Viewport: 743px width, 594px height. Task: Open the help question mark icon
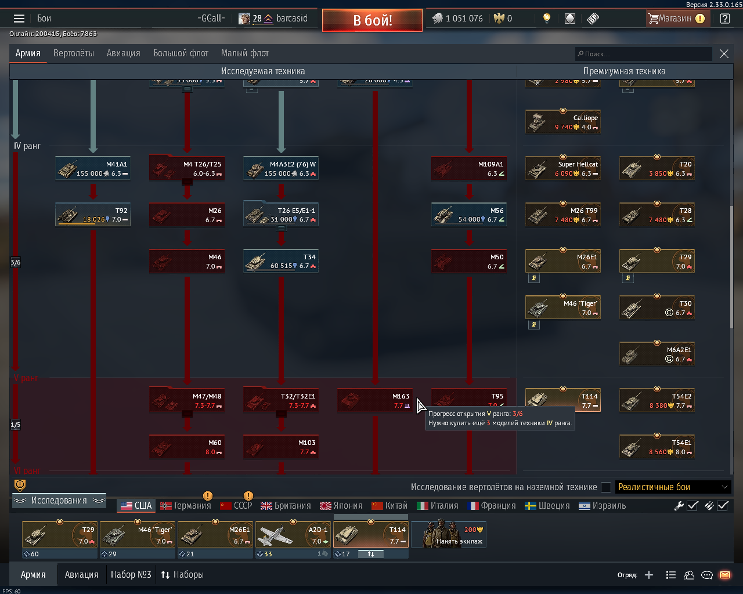[725, 19]
